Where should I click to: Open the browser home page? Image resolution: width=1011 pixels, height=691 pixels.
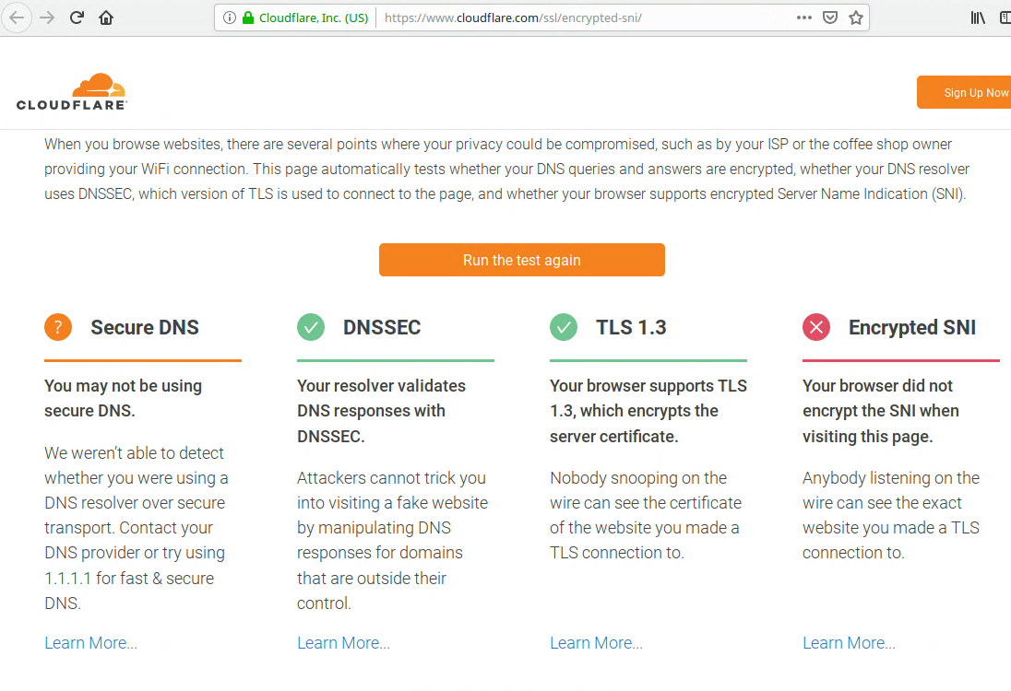tap(105, 17)
